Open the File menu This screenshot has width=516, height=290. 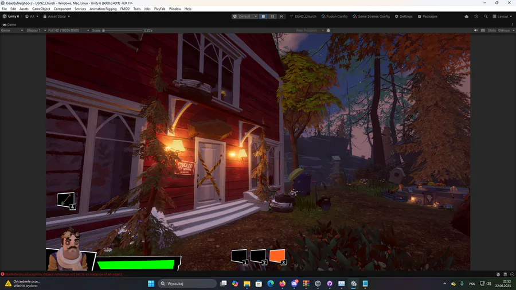[x=4, y=9]
